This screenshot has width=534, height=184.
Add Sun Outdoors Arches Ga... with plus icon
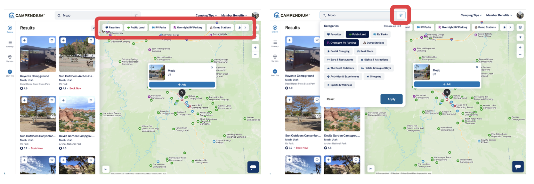(63, 40)
